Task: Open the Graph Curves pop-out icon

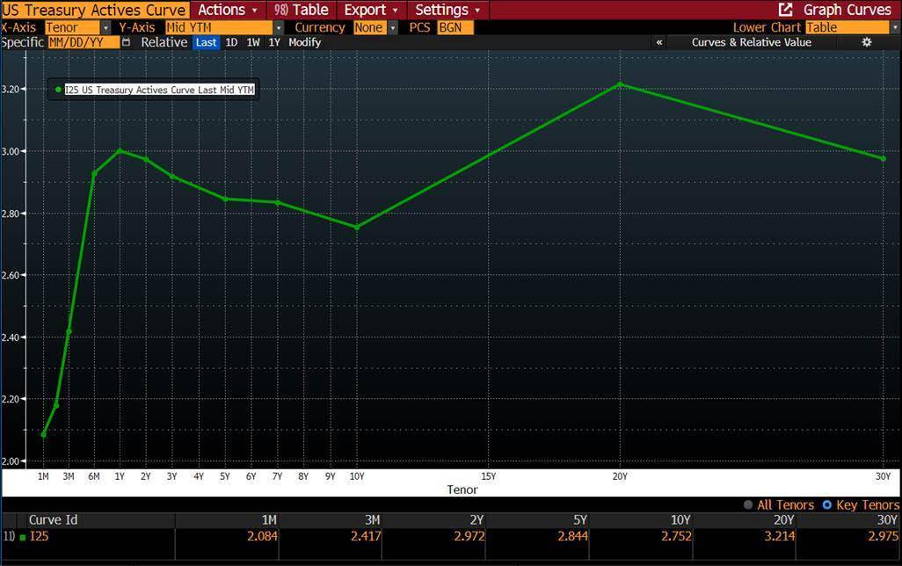Action: pyautogui.click(x=785, y=10)
